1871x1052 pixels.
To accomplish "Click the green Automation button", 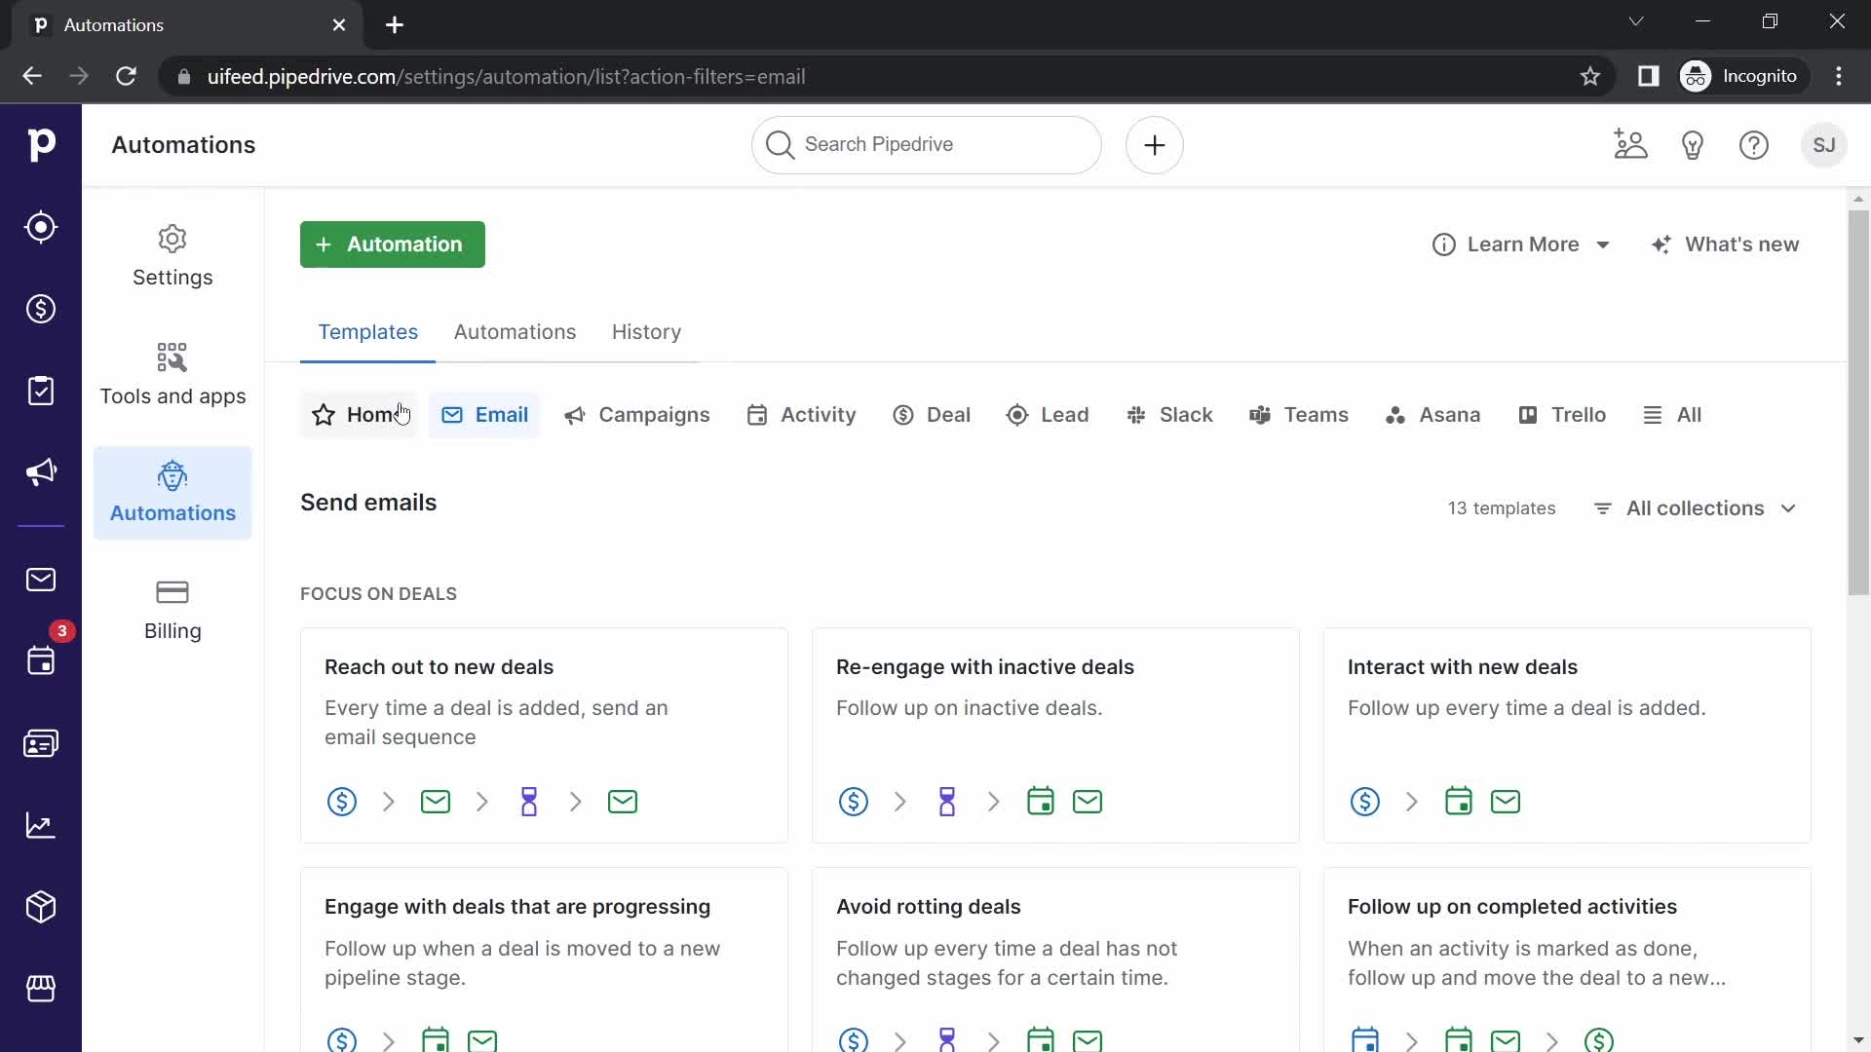I will tap(392, 244).
